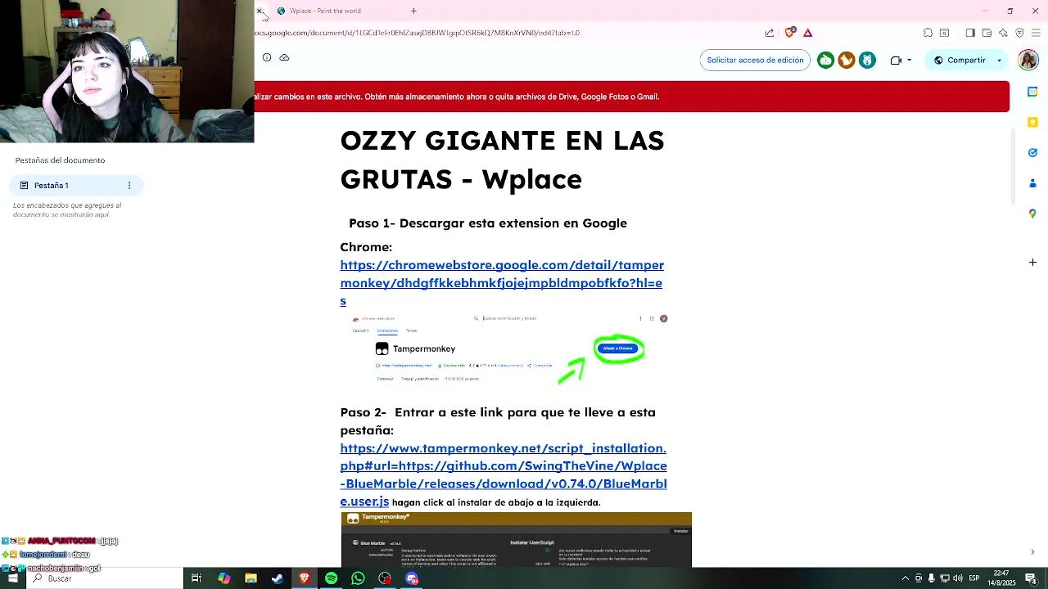Click the search tabs icon in toolbar

tap(944, 33)
